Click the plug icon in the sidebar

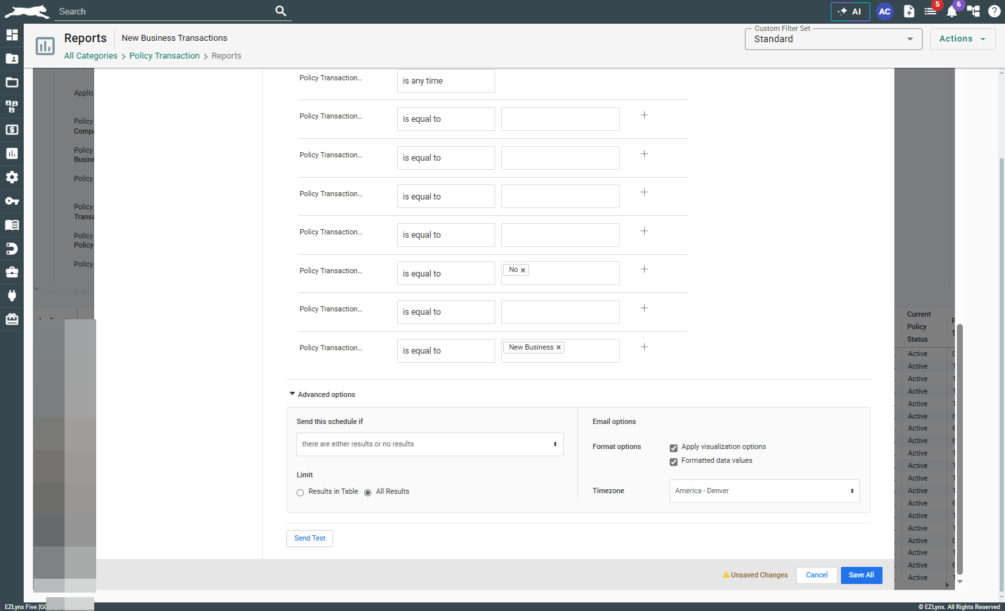tap(12, 296)
